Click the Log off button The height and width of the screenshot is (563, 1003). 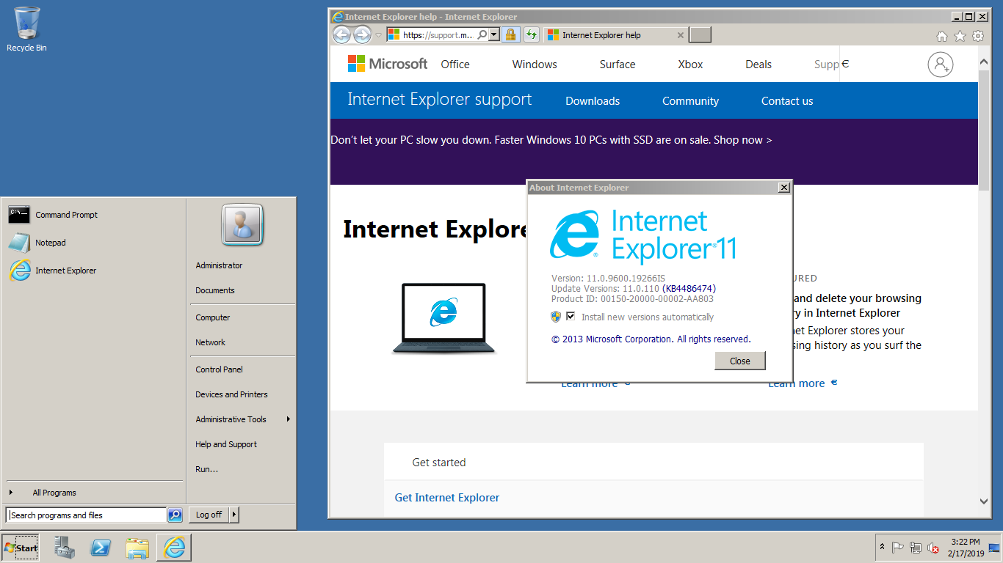[209, 515]
